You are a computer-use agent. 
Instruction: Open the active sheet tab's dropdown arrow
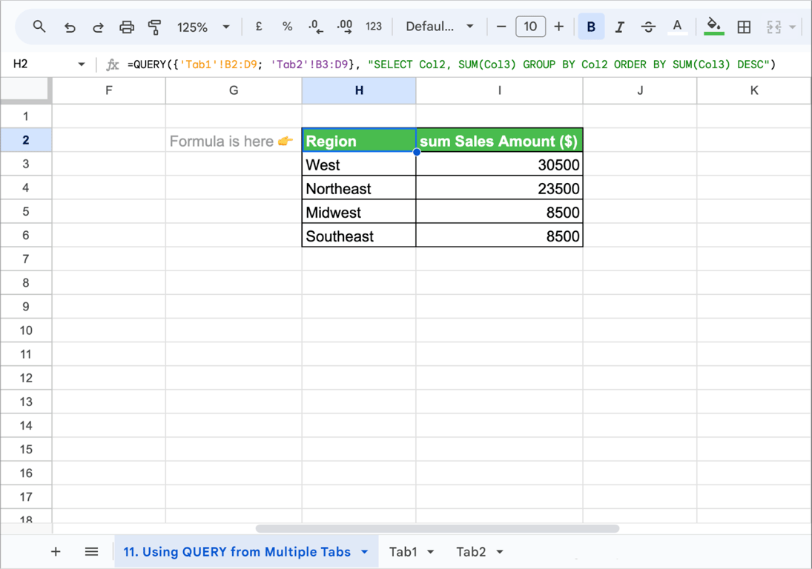(x=365, y=552)
